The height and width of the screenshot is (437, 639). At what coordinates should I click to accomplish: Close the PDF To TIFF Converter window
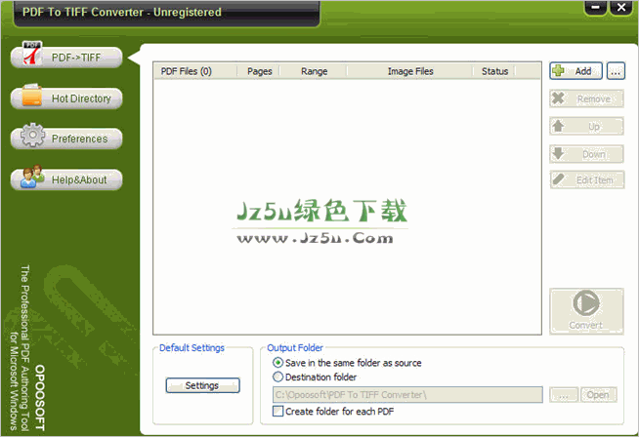621,8
